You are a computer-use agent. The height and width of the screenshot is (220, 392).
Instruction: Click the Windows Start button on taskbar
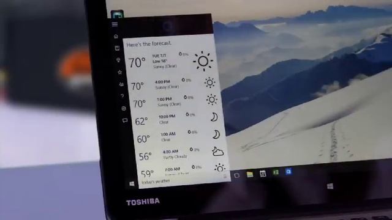[132, 184]
